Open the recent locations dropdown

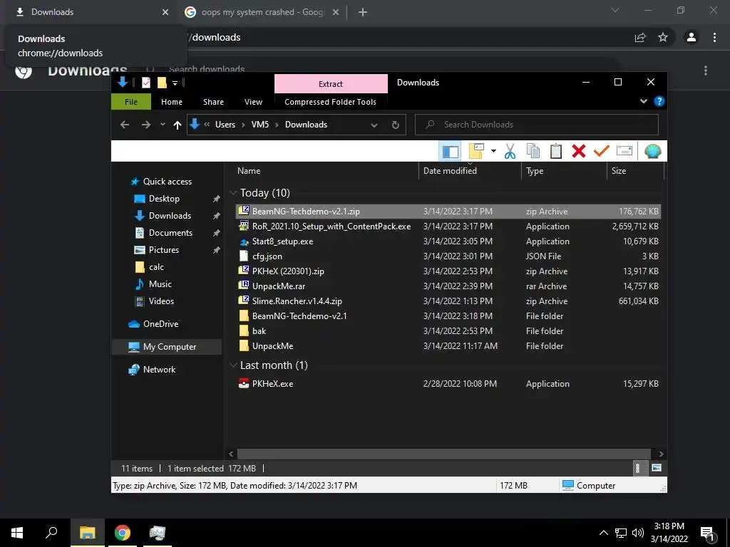[x=163, y=125]
